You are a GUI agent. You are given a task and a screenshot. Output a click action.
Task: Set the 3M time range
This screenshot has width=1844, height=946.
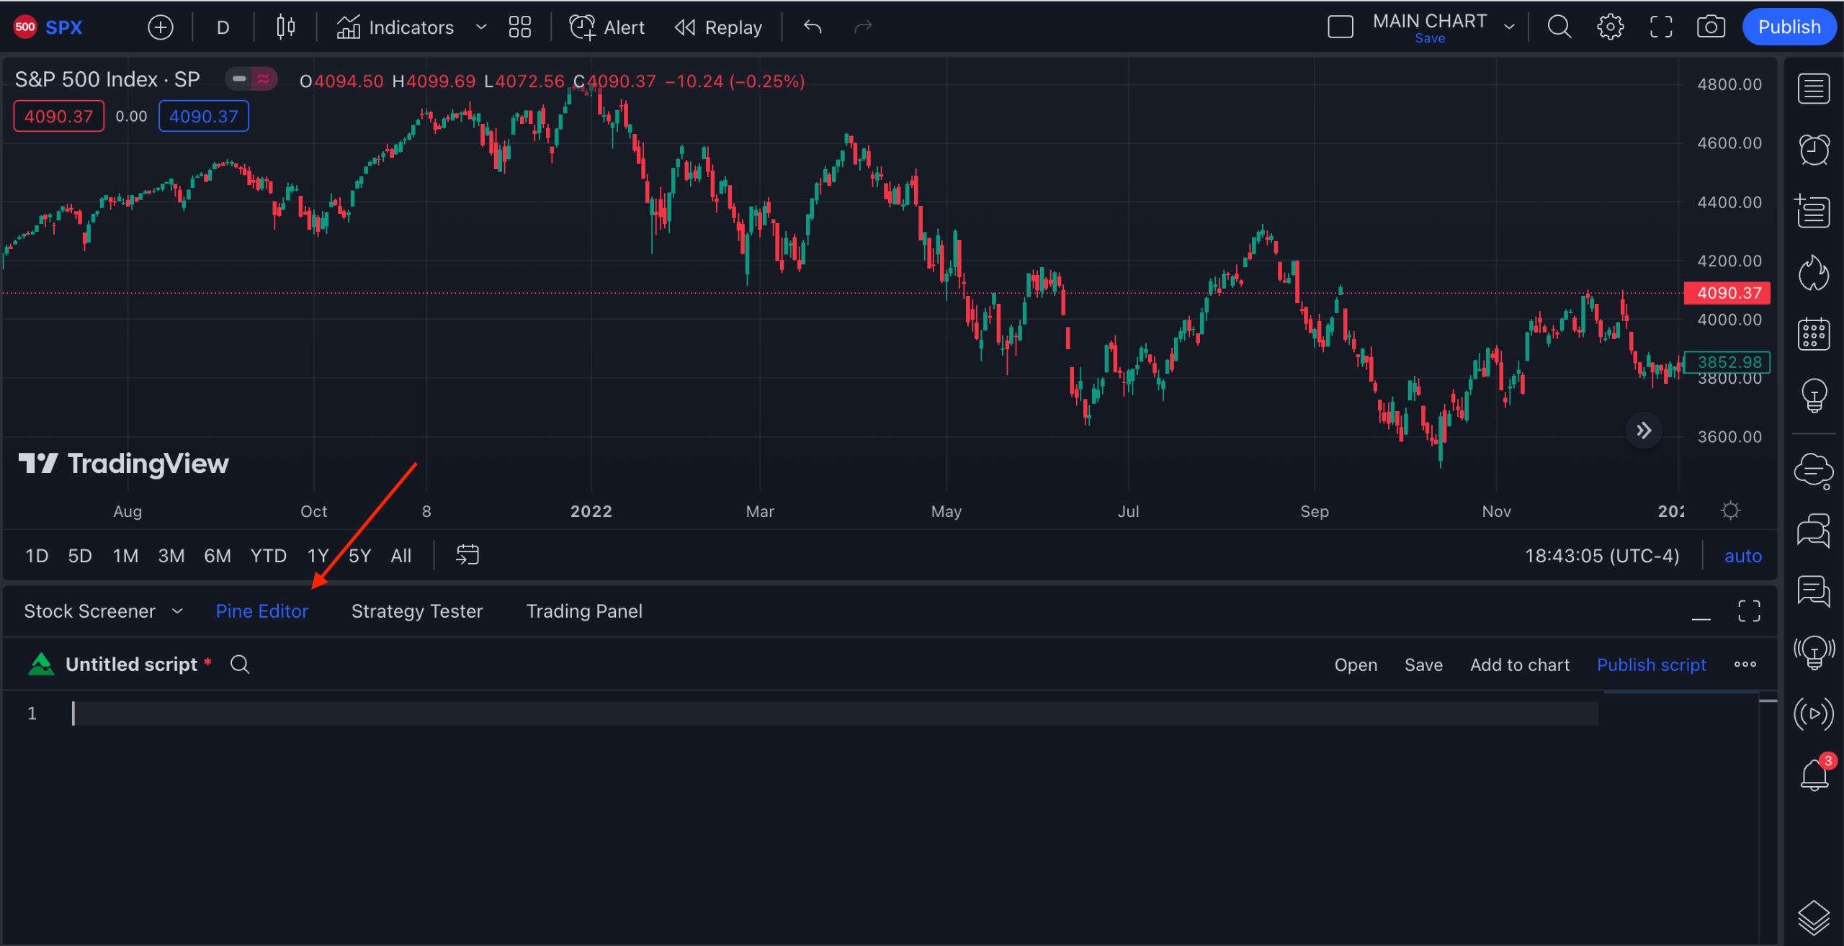click(171, 556)
